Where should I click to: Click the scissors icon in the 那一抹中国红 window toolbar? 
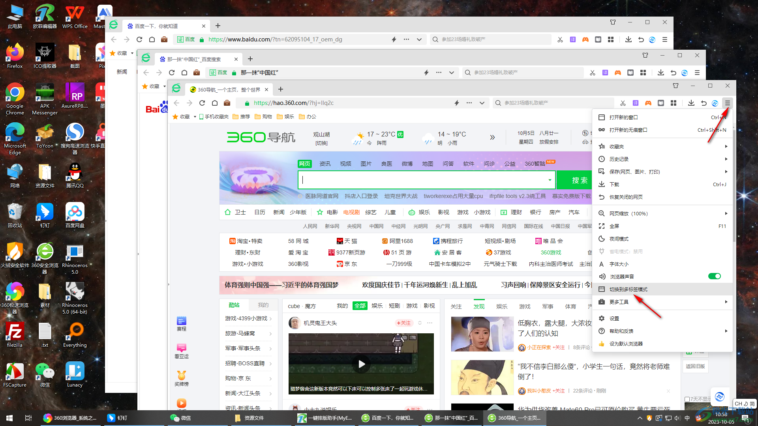coord(592,73)
